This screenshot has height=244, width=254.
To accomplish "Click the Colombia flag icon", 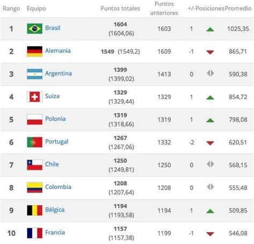I will [x=35, y=188].
